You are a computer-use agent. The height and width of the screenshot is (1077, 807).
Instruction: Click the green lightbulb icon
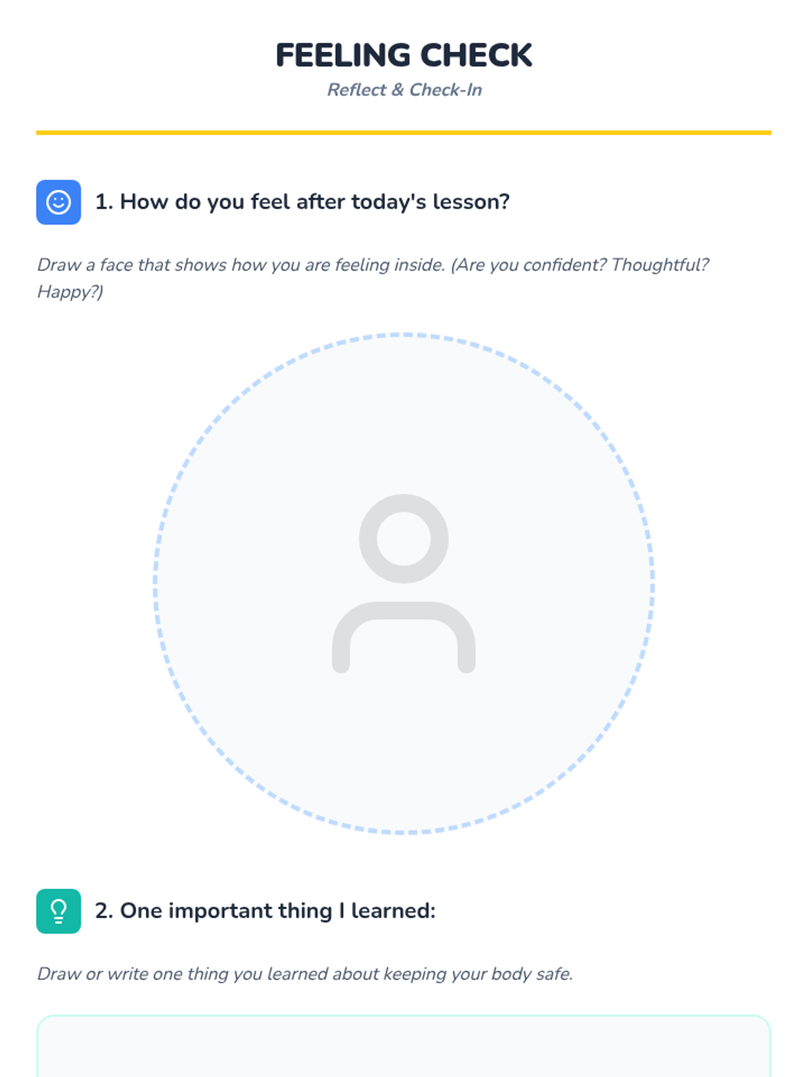(59, 911)
